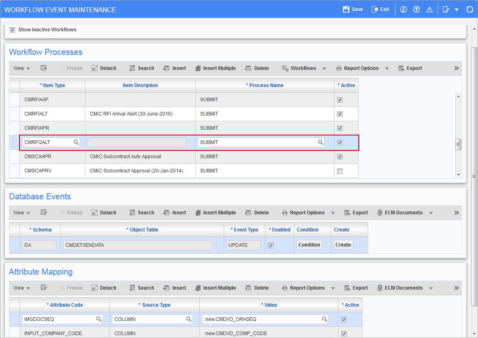Click ECM Documents in Database Events toolbar
The image size is (478, 338).
pyautogui.click(x=399, y=213)
